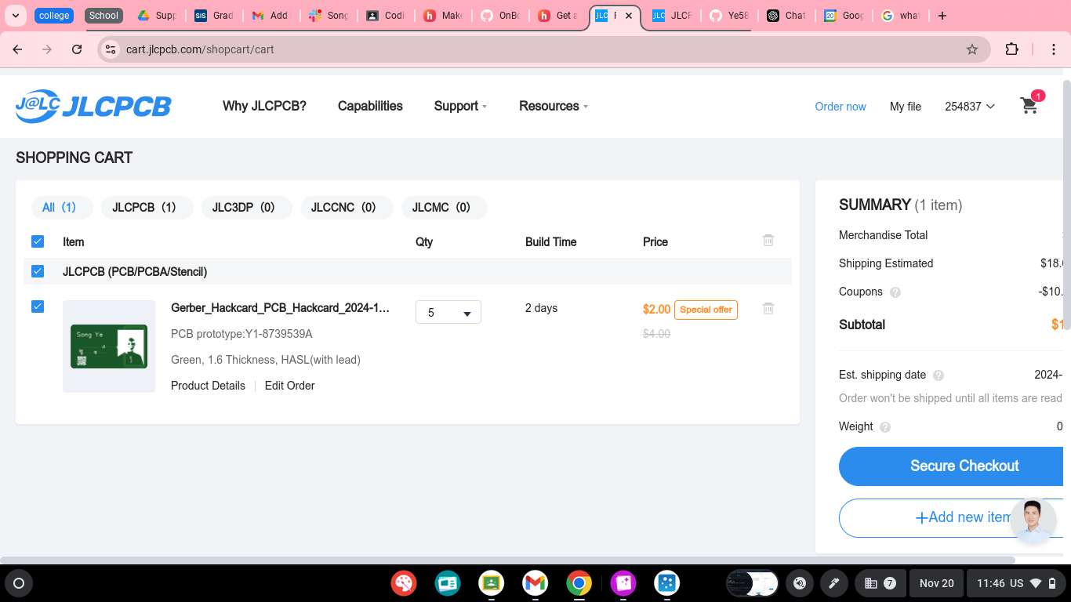Open the shopping cart icon in header
The height and width of the screenshot is (602, 1071).
[x=1029, y=106]
